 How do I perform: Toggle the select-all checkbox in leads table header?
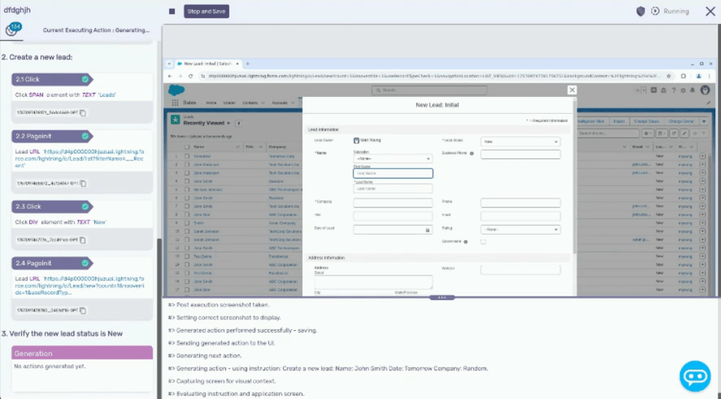click(187, 148)
